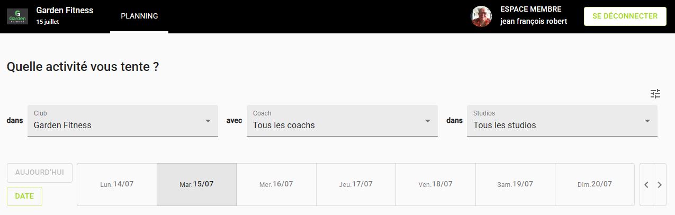The image size is (675, 215).
Task: Click the ESPACE MEMBRE user name link
Action: 534,22
